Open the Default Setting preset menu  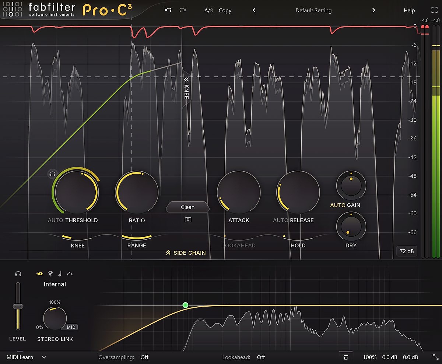pos(313,10)
